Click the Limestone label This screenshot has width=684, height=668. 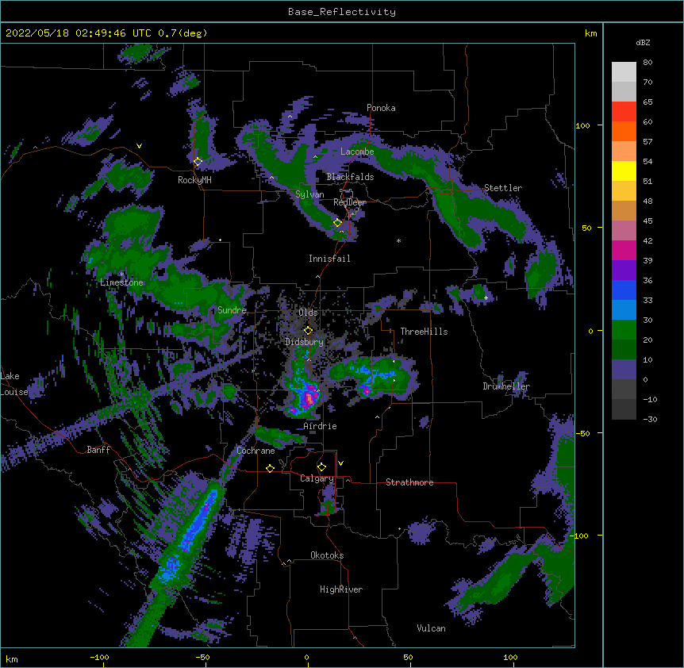121,282
